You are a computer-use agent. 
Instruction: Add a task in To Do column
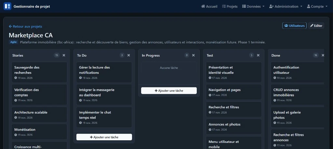point(104,137)
